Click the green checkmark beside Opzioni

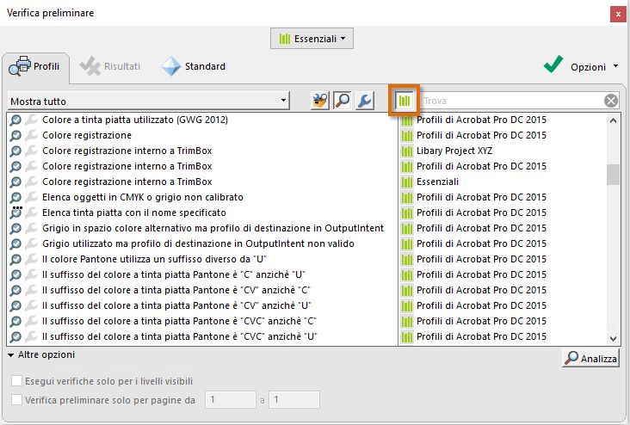tap(553, 66)
